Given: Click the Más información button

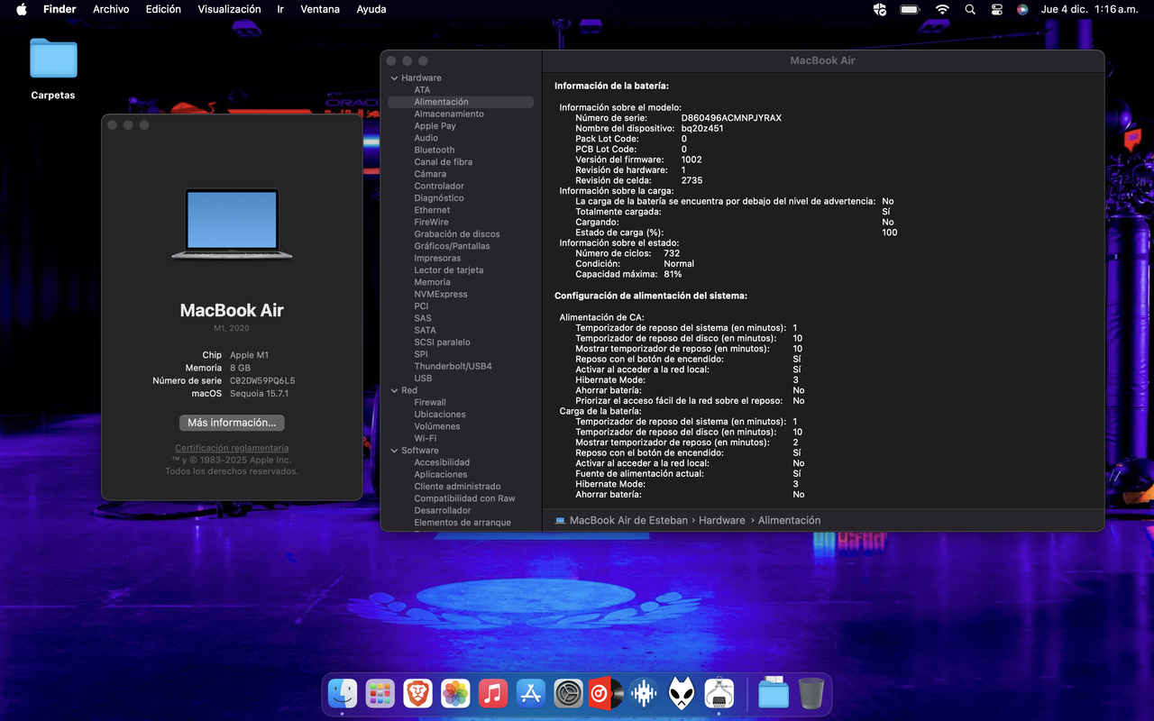Looking at the screenshot, I should 232,422.
